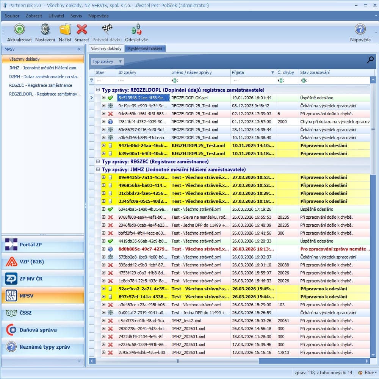Click the horizontal scrollbar thumb
The height and width of the screenshot is (379, 379).
[x=177, y=361]
